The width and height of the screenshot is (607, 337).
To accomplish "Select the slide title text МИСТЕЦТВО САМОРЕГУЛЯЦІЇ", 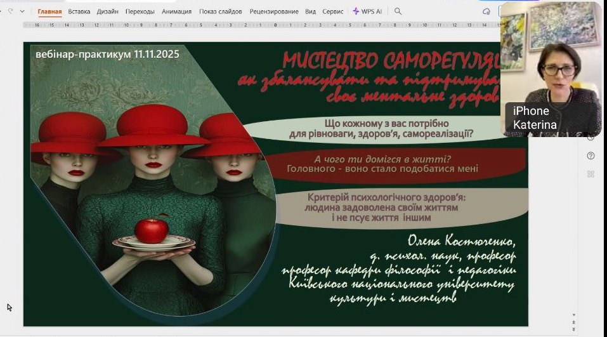I will (x=390, y=62).
